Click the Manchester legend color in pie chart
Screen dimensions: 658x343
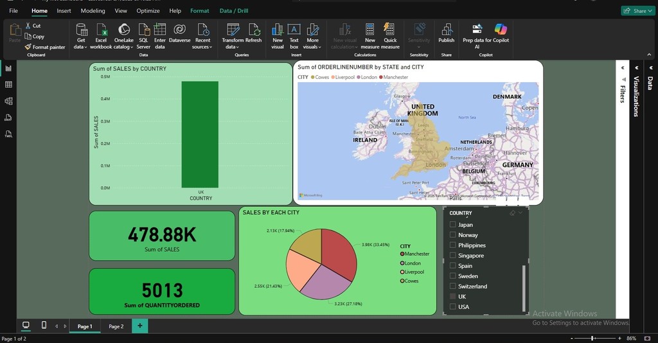[402, 254]
